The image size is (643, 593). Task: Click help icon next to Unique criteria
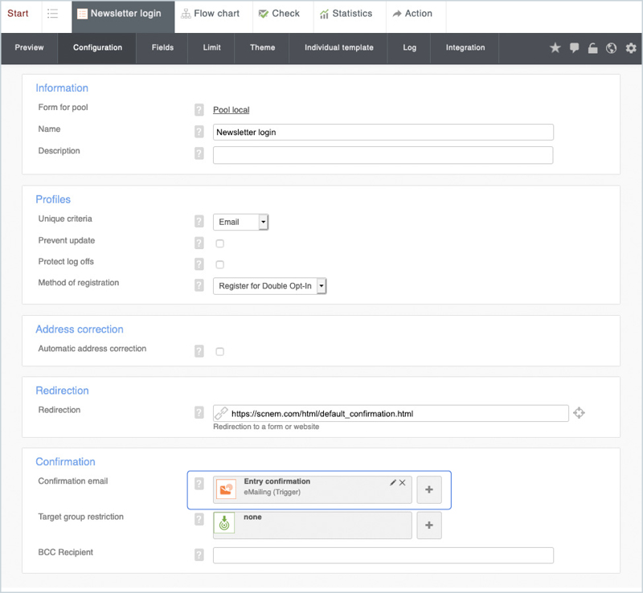click(x=199, y=221)
